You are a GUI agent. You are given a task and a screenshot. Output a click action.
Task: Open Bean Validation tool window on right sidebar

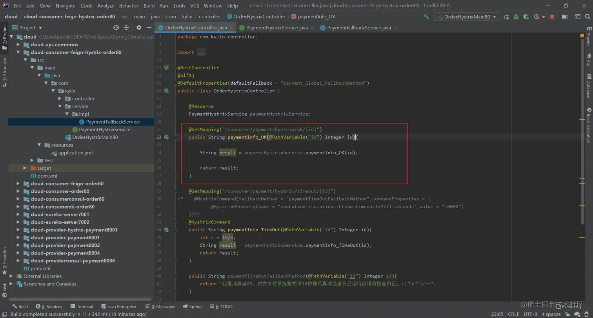[x=589, y=125]
